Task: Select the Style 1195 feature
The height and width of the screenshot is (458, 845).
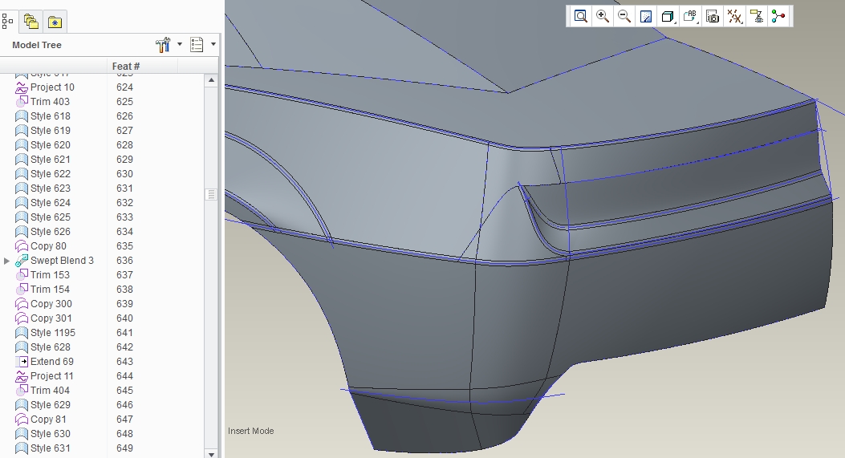Action: pos(53,333)
